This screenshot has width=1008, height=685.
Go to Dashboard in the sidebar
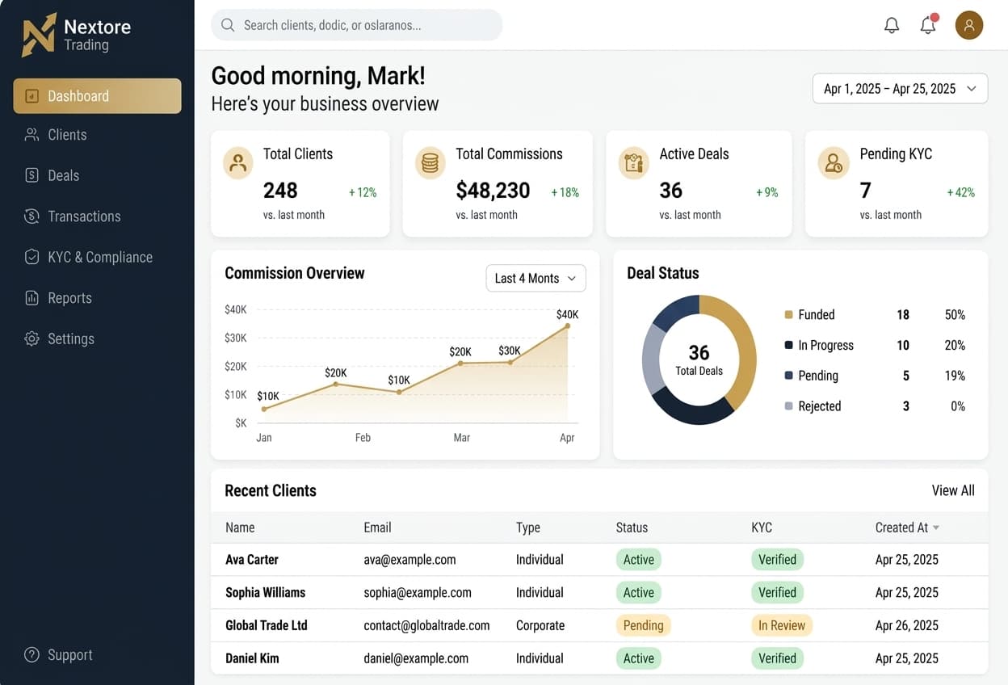[x=97, y=96]
